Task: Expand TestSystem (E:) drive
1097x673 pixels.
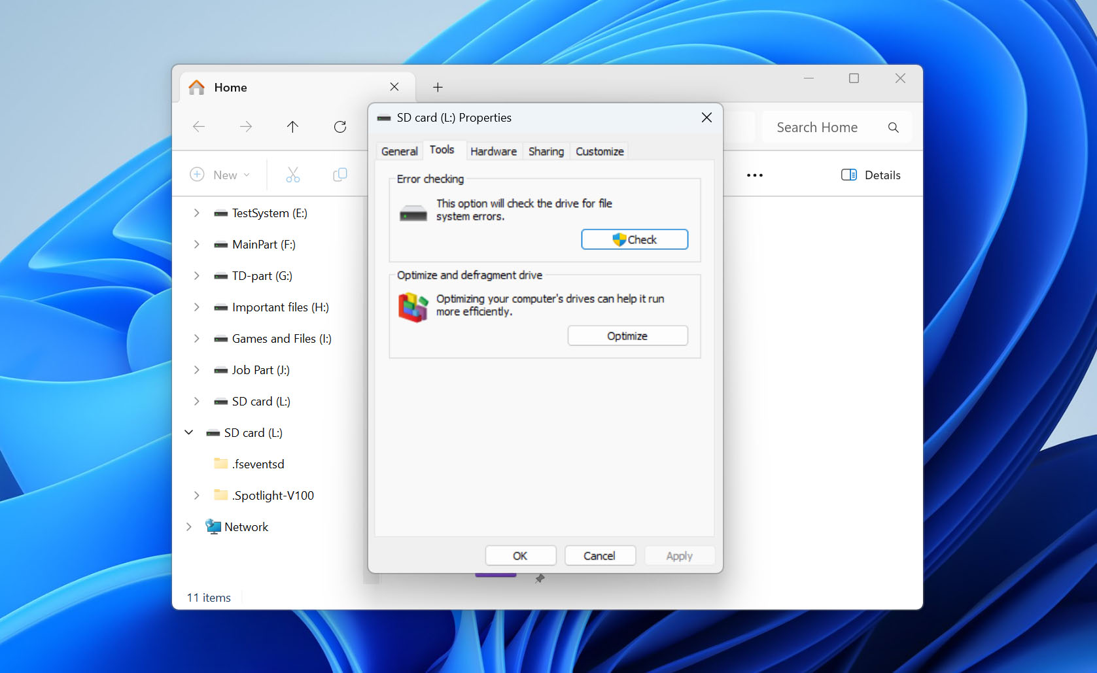Action: click(196, 213)
